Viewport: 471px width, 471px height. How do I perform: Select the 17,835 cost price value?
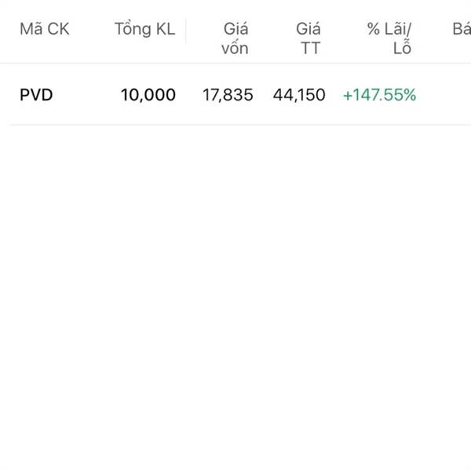(x=228, y=96)
